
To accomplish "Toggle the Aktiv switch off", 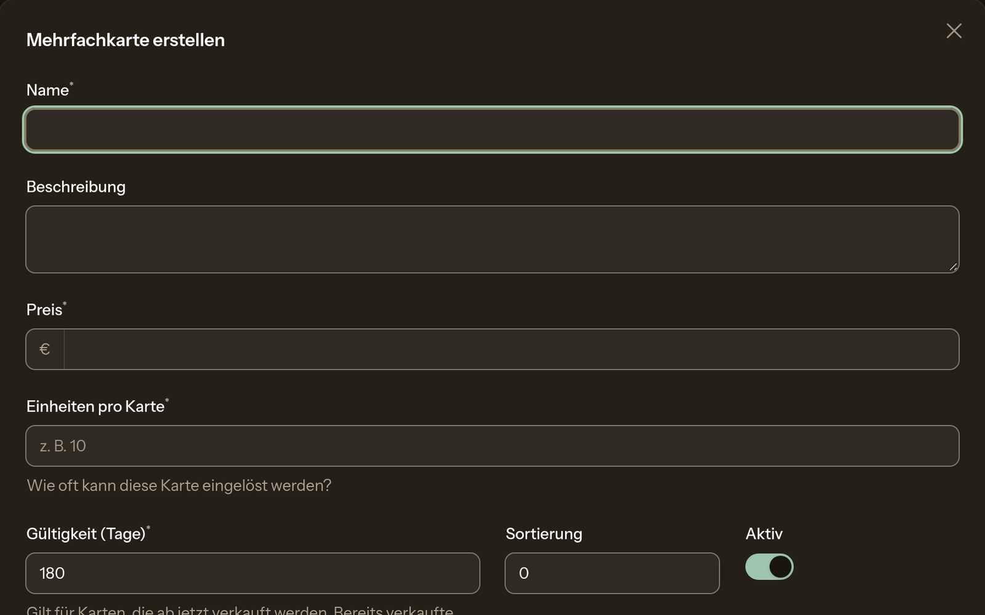I will coord(769,567).
